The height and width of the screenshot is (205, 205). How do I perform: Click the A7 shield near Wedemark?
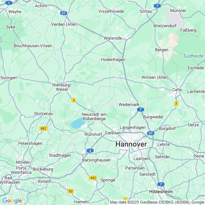coord(140,110)
